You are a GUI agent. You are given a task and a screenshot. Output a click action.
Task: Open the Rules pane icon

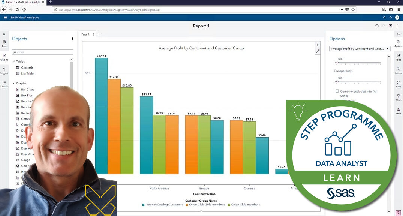pos(398,82)
